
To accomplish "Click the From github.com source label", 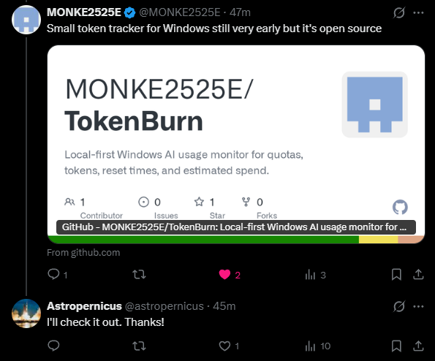I will coord(83,253).
